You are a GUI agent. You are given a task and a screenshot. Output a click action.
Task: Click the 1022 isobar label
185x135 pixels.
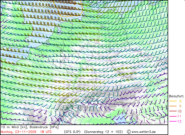(x=36, y=94)
